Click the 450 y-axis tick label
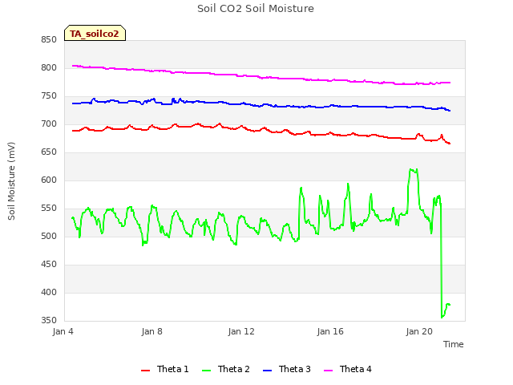This screenshot has width=513, height=385. click(49, 264)
